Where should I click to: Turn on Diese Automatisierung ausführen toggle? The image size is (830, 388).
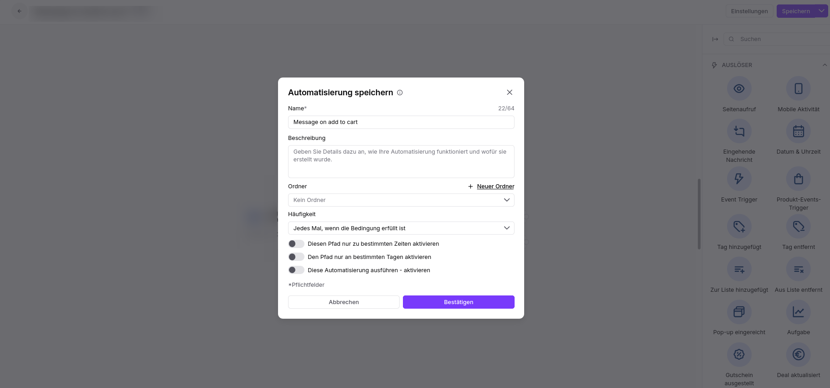click(296, 270)
